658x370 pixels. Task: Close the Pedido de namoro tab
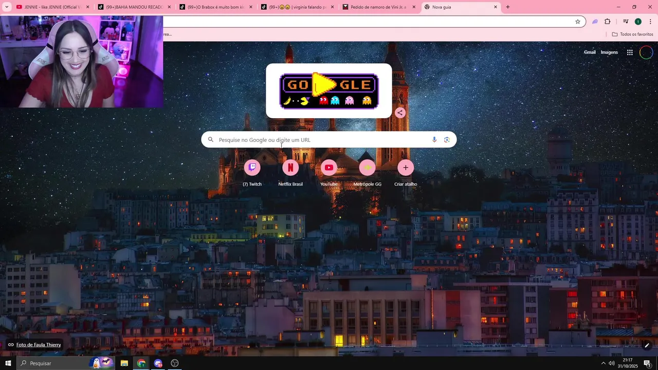pos(414,7)
